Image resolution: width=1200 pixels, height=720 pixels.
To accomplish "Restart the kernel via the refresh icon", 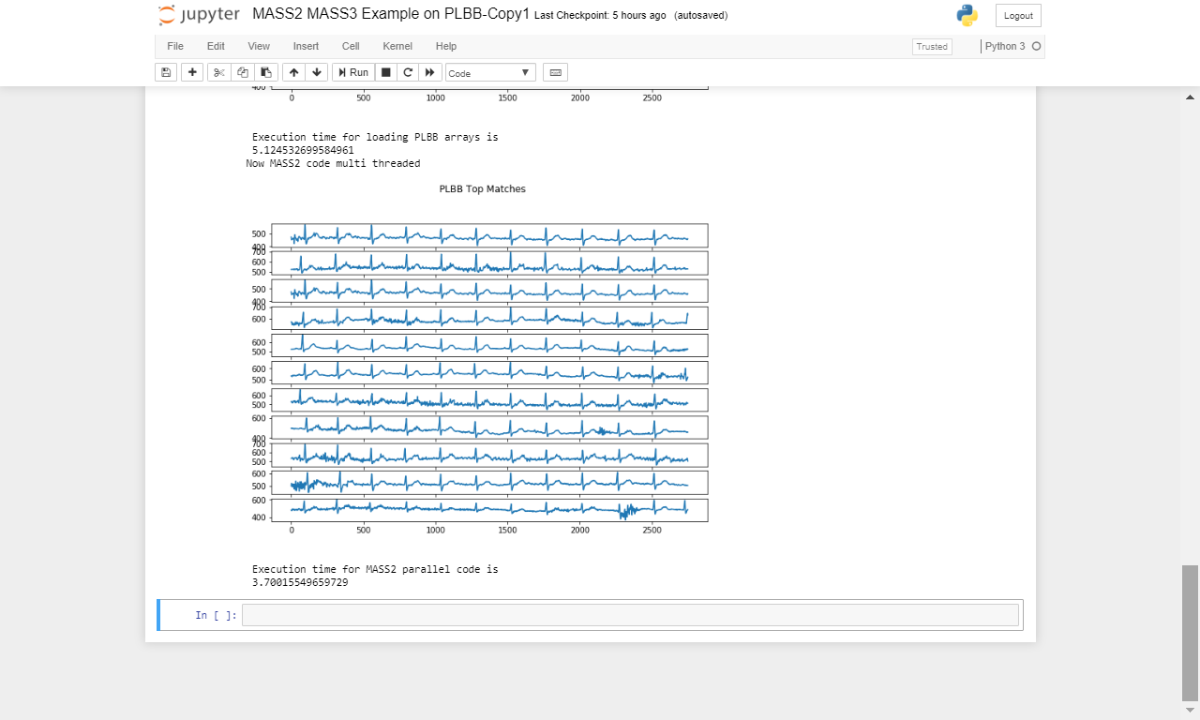I will (x=408, y=72).
